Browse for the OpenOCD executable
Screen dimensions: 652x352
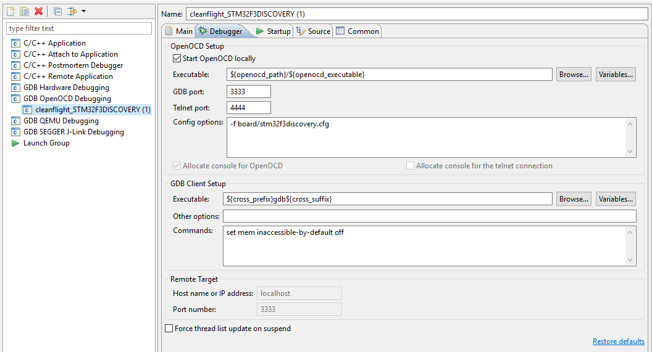(574, 75)
